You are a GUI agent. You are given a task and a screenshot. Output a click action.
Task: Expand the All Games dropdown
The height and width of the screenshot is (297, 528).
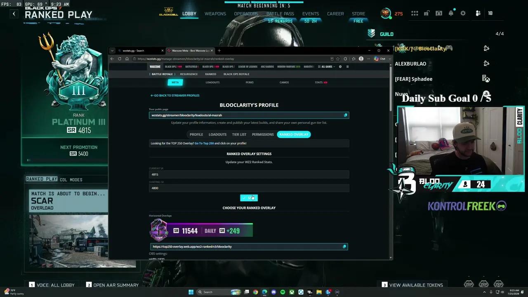pyautogui.click(x=327, y=66)
